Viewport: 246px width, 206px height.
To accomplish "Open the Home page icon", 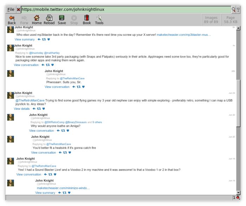I will point(37,20).
